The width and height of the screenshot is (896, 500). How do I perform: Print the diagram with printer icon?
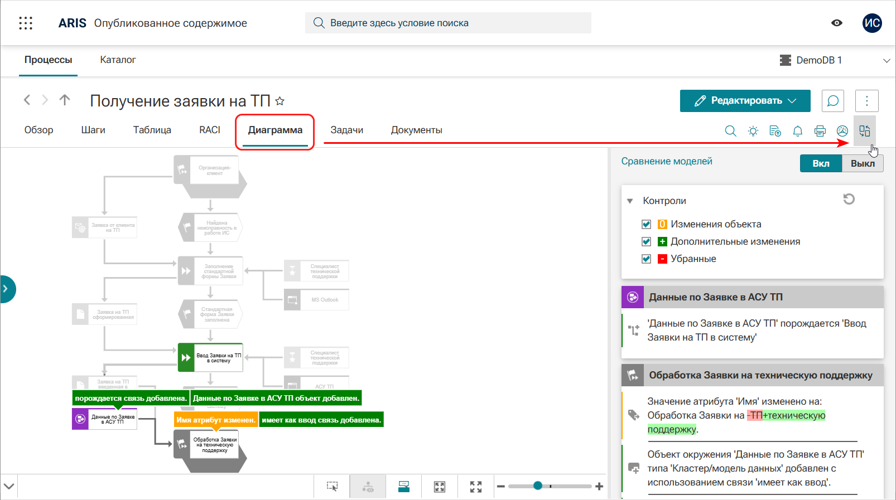click(820, 131)
